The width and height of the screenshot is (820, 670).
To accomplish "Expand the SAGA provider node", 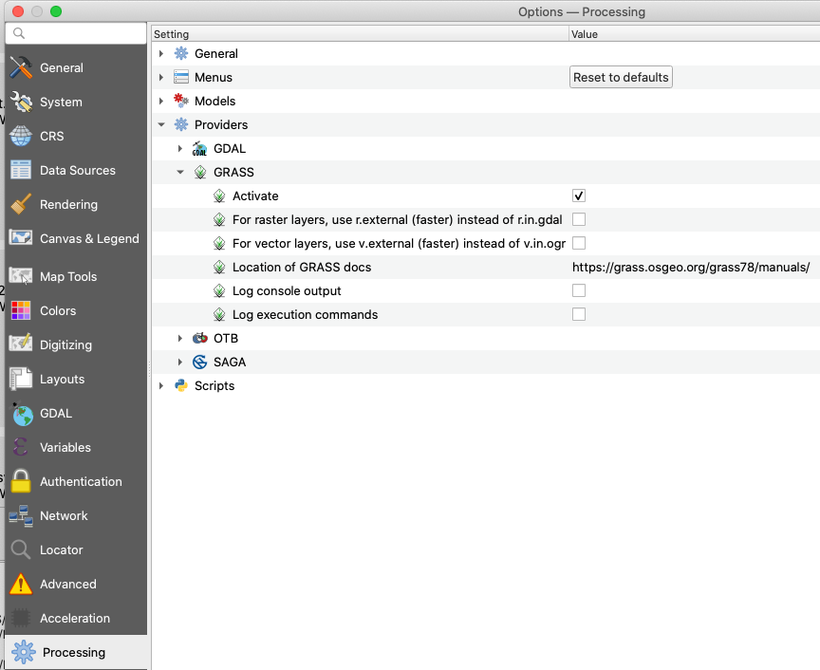I will (x=180, y=362).
